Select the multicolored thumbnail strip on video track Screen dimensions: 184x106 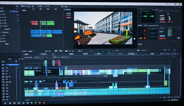tap(94, 72)
